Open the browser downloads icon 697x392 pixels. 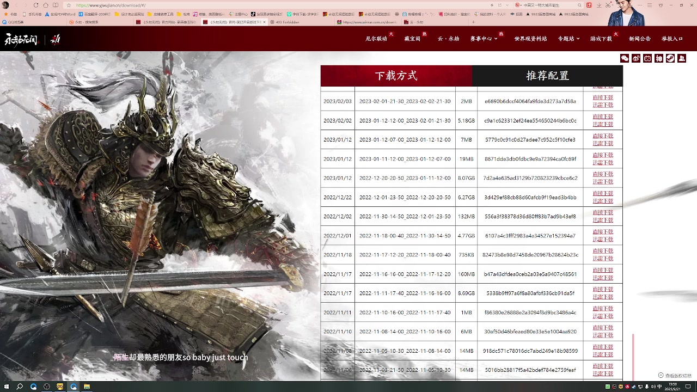(x=599, y=5)
